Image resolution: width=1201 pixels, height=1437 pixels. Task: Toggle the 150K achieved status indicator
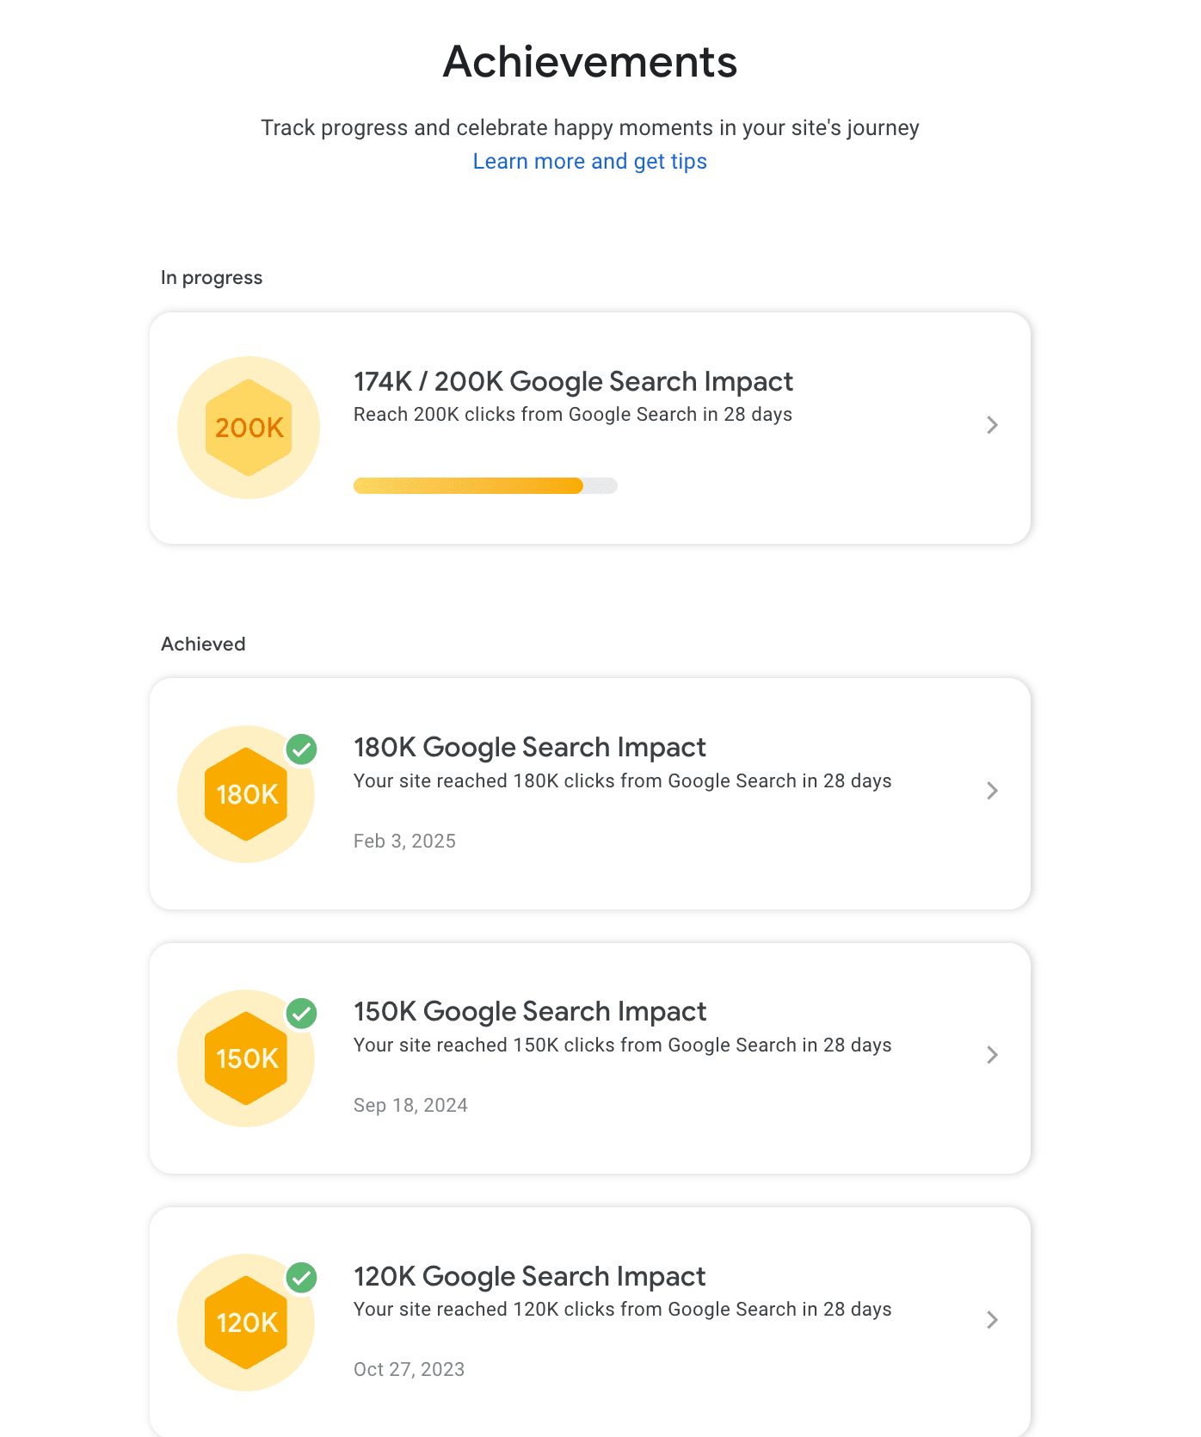(301, 1014)
